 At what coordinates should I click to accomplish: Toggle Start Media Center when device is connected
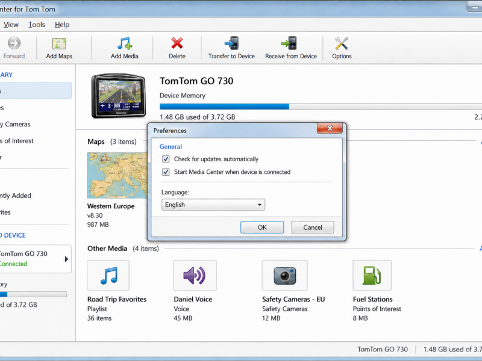(x=166, y=172)
